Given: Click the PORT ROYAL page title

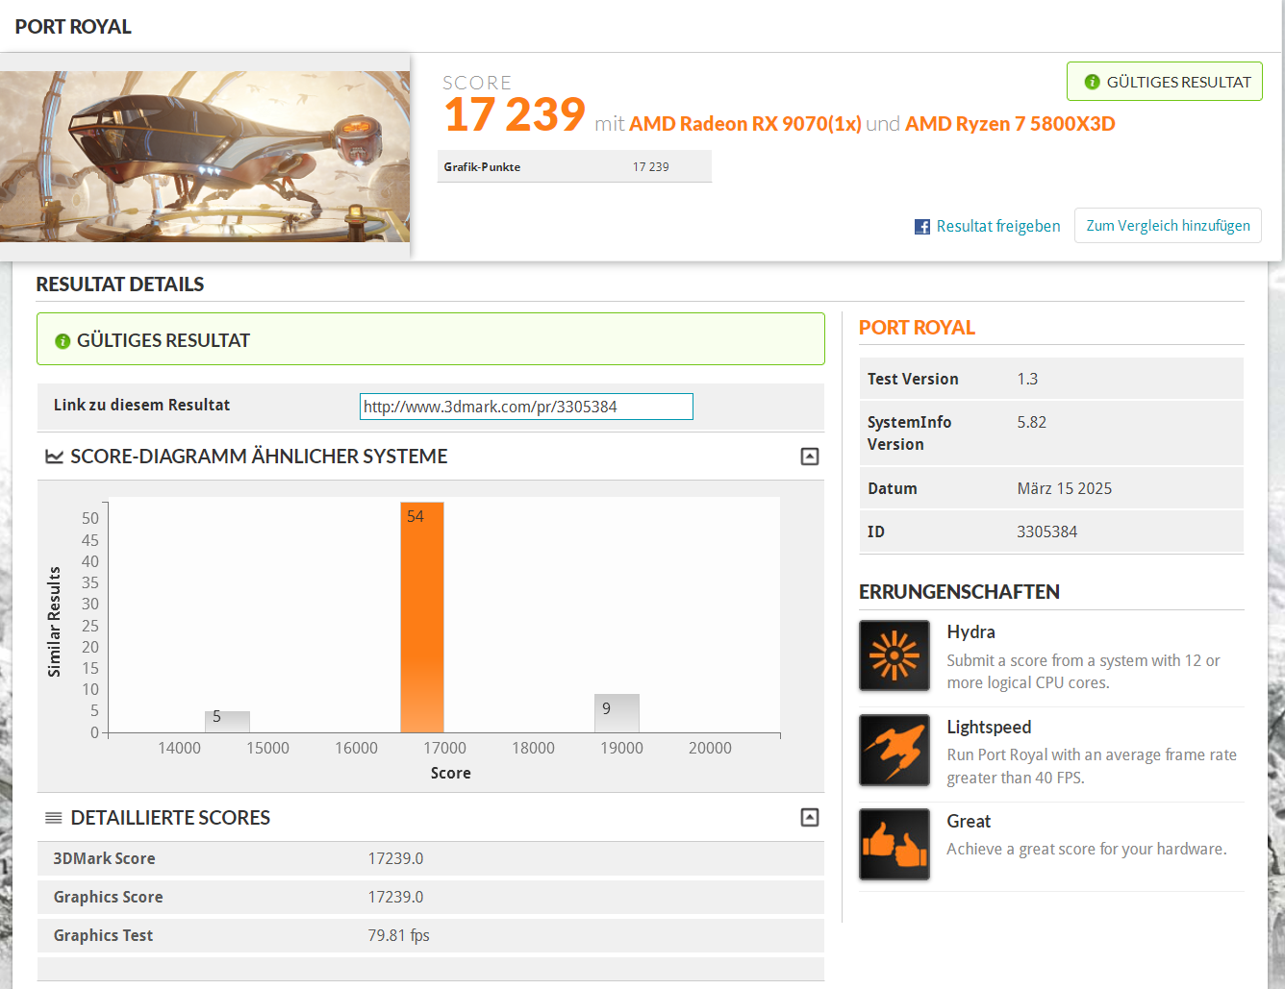Looking at the screenshot, I should 73,27.
